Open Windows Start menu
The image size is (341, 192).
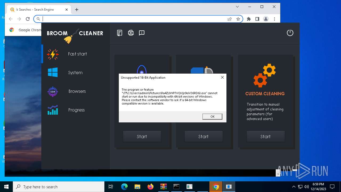point(6,187)
